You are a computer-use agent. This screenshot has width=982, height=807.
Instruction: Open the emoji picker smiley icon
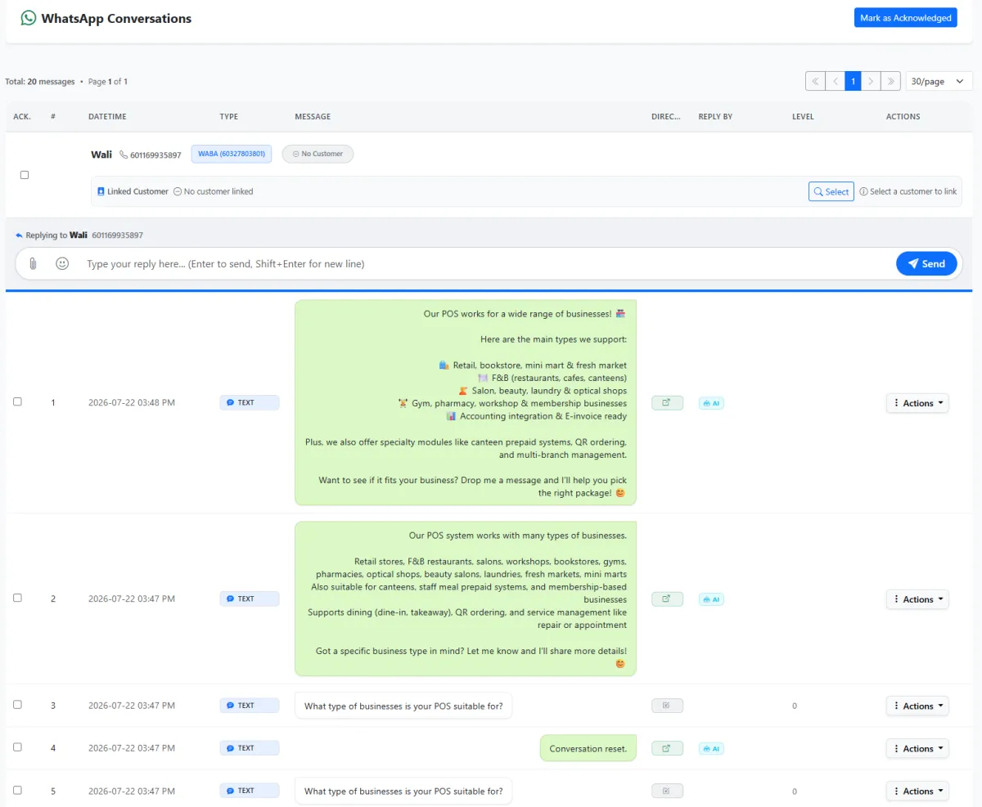pos(62,263)
